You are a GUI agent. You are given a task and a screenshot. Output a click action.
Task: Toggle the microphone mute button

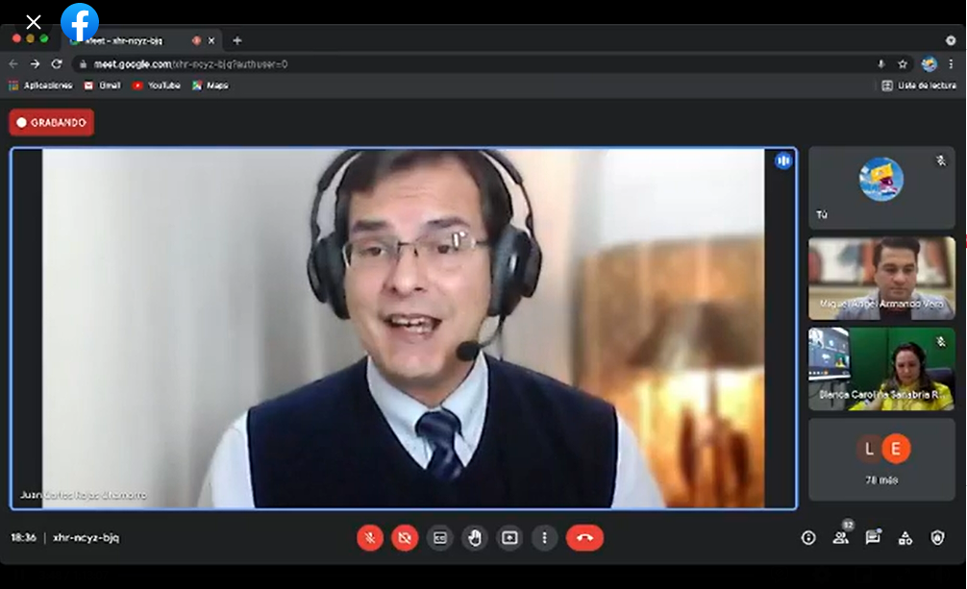point(370,538)
